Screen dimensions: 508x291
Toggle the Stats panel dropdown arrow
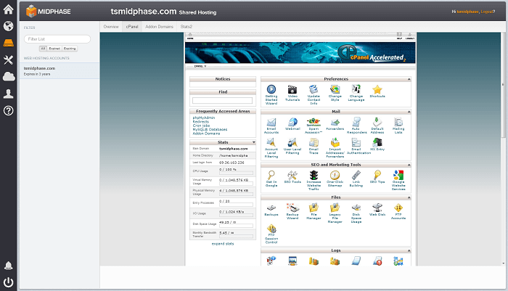pyautogui.click(x=254, y=142)
